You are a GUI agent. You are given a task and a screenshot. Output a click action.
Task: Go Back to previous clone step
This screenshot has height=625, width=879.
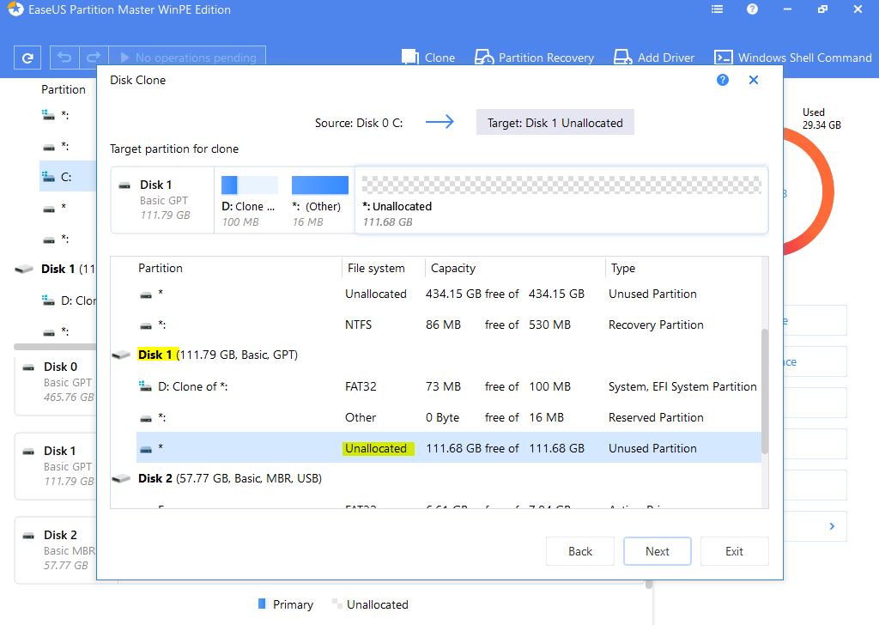pyautogui.click(x=580, y=551)
